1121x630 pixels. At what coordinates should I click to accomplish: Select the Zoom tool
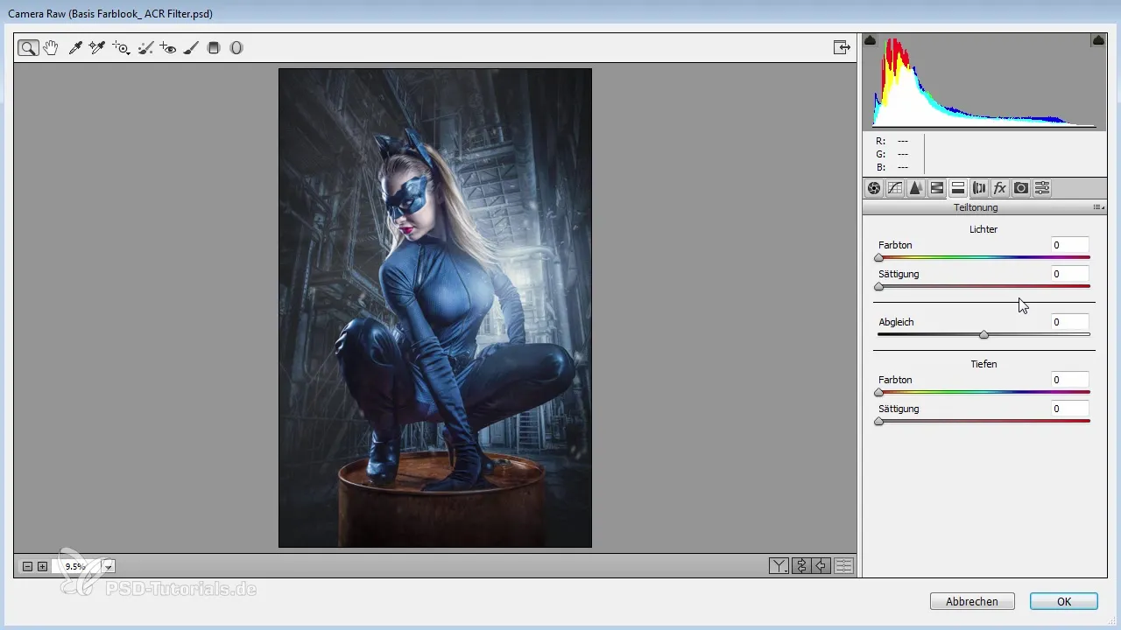coord(28,48)
